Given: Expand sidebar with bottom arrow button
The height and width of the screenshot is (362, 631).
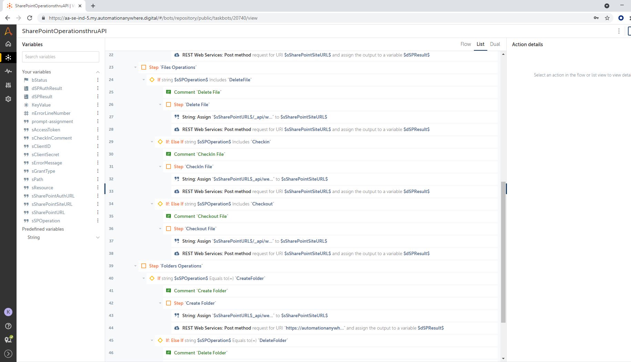Looking at the screenshot, I should point(8,354).
